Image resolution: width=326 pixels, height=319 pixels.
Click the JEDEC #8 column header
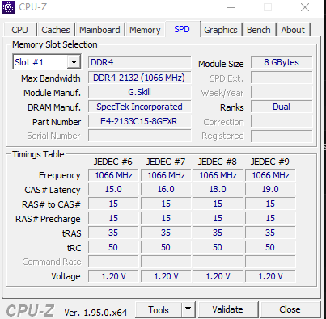(218, 162)
